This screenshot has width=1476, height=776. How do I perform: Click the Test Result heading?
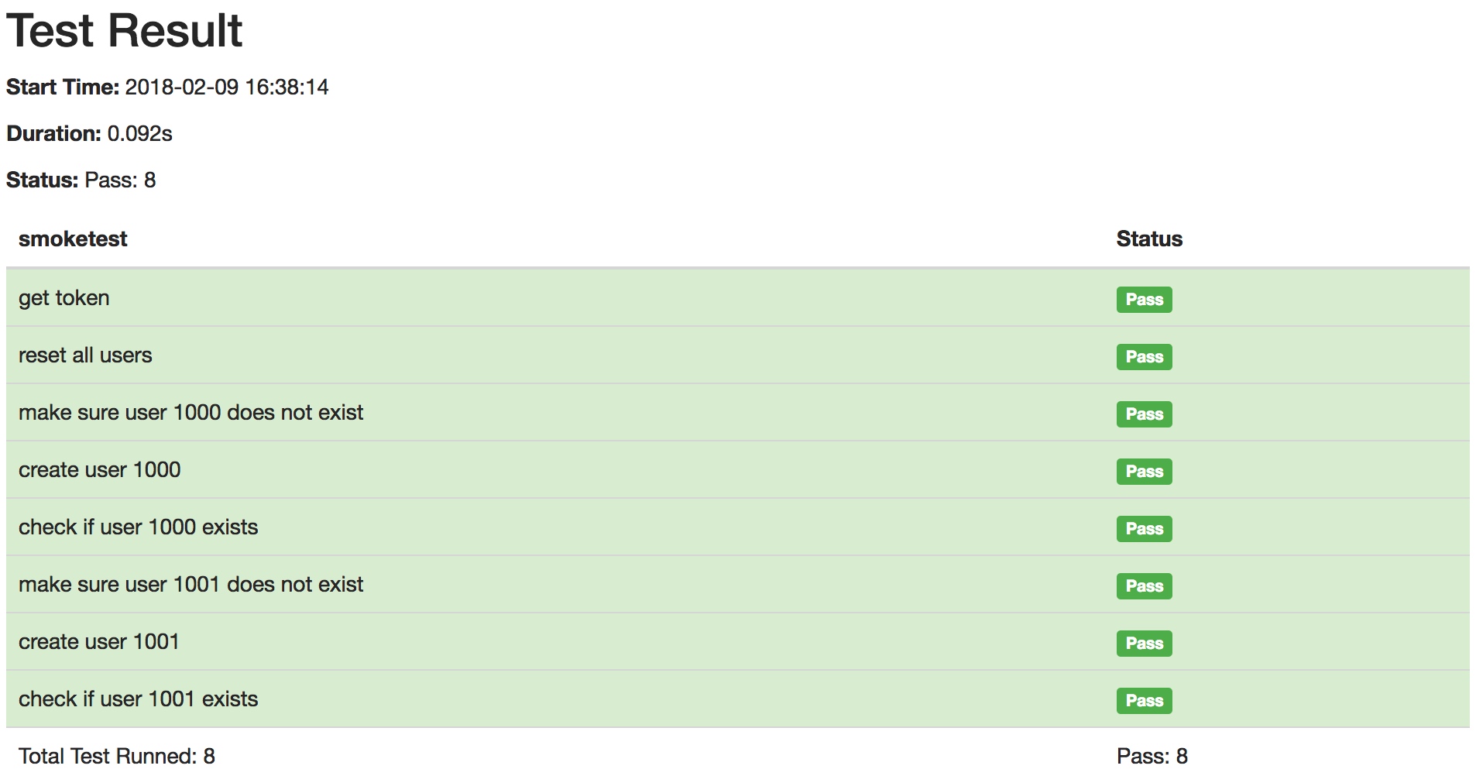tap(125, 31)
